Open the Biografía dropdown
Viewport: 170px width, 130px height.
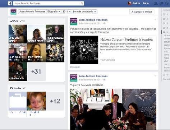(x=54, y=11)
